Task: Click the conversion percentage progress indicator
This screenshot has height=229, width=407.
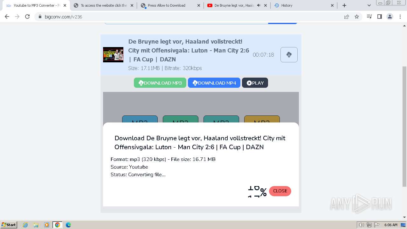Action: [257, 191]
